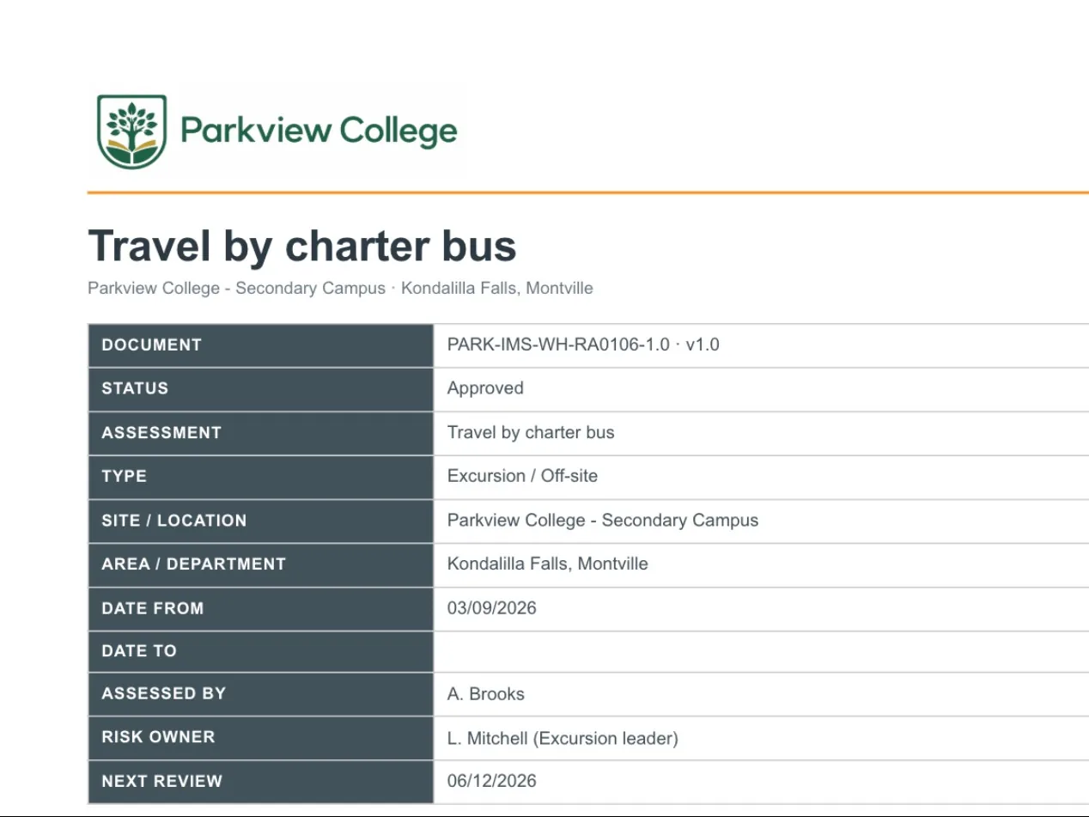1089x817 pixels.
Task: Click the TYPE label cell
Action: [261, 477]
